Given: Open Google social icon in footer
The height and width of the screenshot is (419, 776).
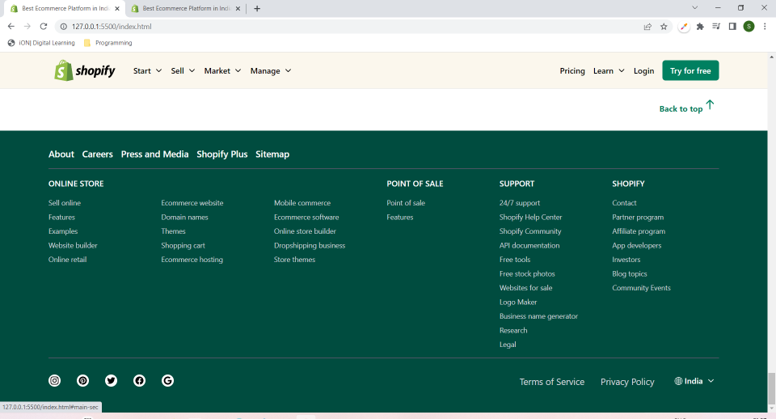Looking at the screenshot, I should point(167,380).
